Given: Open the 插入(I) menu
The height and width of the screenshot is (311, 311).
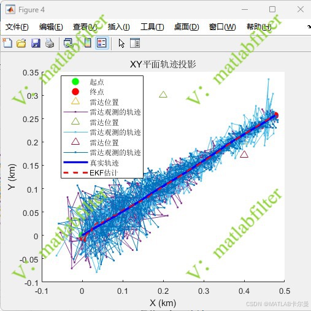Looking at the screenshot, I should click(119, 27).
